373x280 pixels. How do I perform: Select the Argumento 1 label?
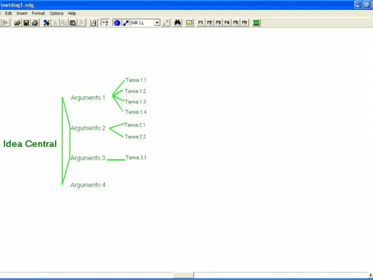[88, 98]
